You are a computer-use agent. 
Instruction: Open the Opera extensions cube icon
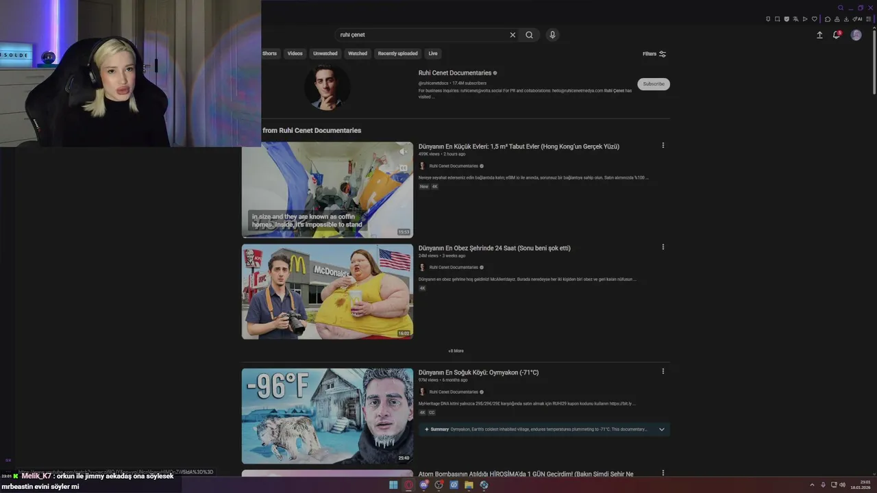coord(828,19)
